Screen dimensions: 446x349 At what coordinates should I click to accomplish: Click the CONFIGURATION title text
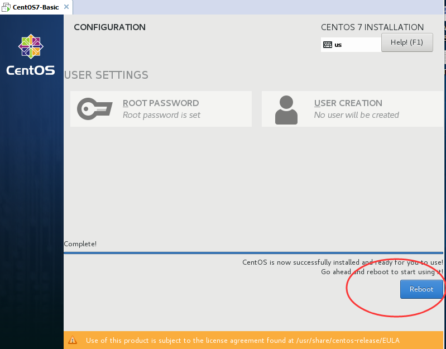[x=110, y=27]
